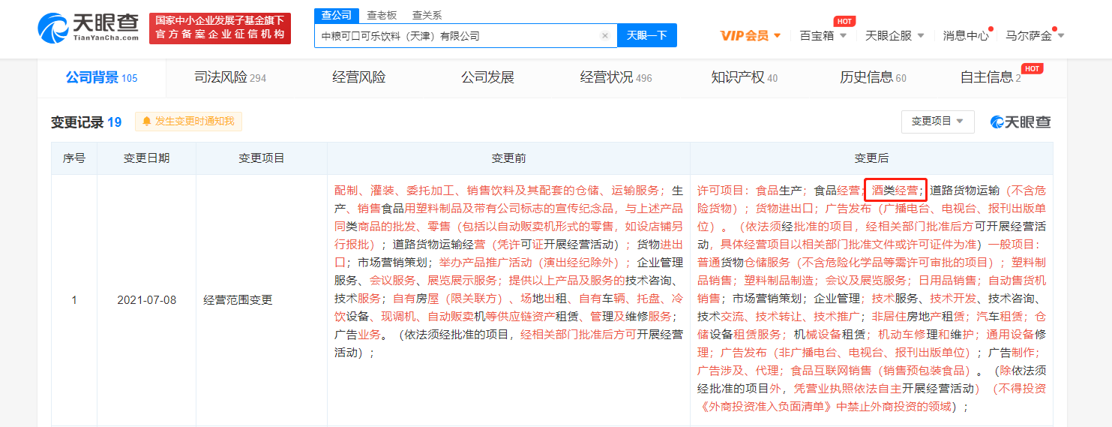
Task: Click the HOT badge on 自主信息
Action: tap(1033, 68)
